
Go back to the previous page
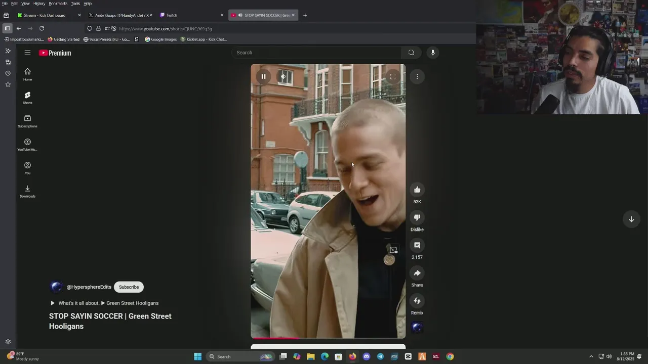pos(19,28)
